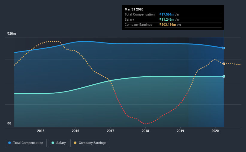This screenshot has height=152, width=246.
Task: Click the Salary tooltip row label
Action: 129,19
